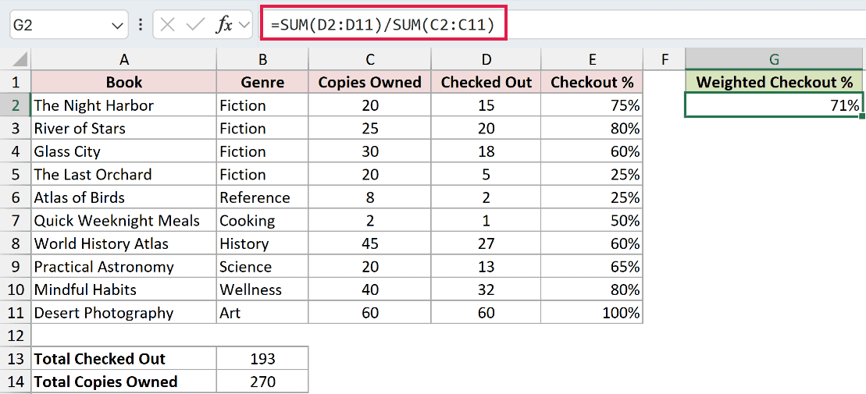Click the Wellness genre cell

pos(262,290)
